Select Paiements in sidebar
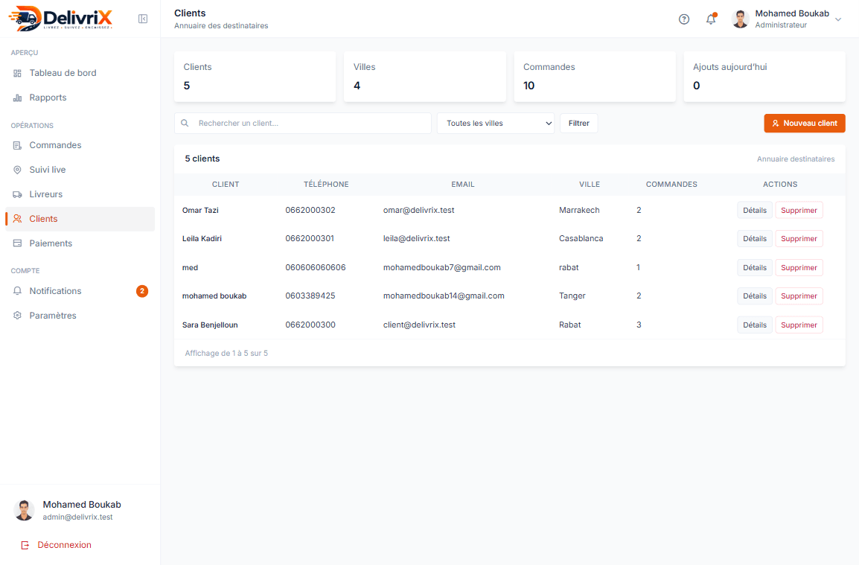859x565 pixels. point(80,243)
